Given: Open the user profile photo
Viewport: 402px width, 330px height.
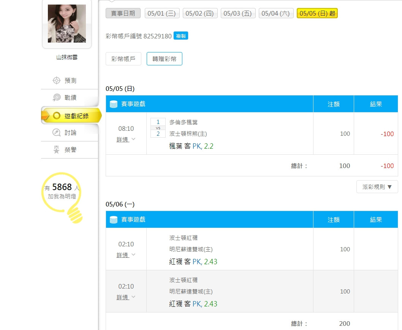Looking at the screenshot, I should [66, 24].
